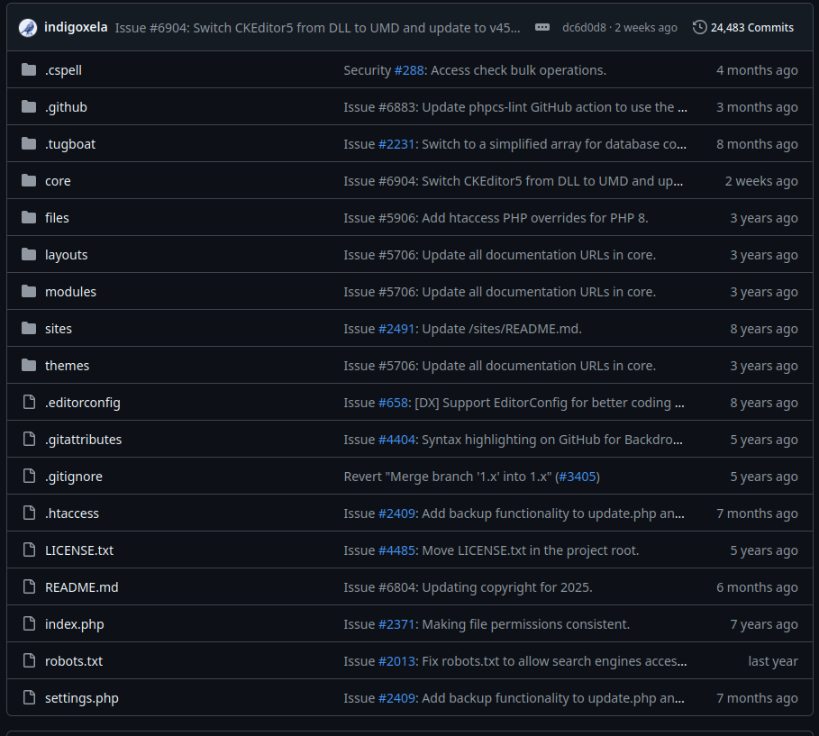The width and height of the screenshot is (819, 736).
Task: Open the 24,483 Commits history
Action: (743, 27)
